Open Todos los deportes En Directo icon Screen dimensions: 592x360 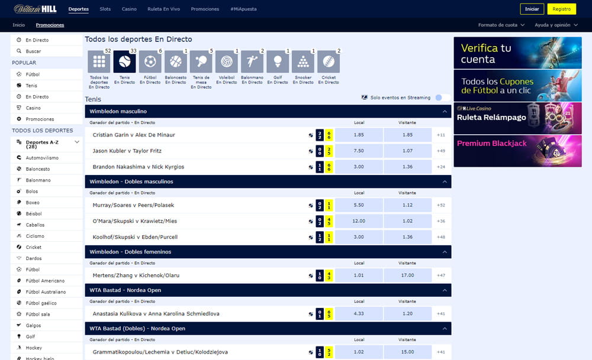point(99,61)
